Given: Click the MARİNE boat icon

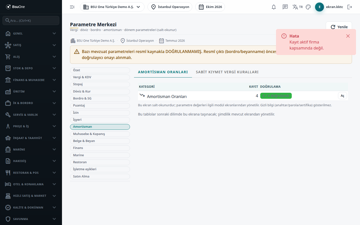Looking at the screenshot, I should (8, 149).
